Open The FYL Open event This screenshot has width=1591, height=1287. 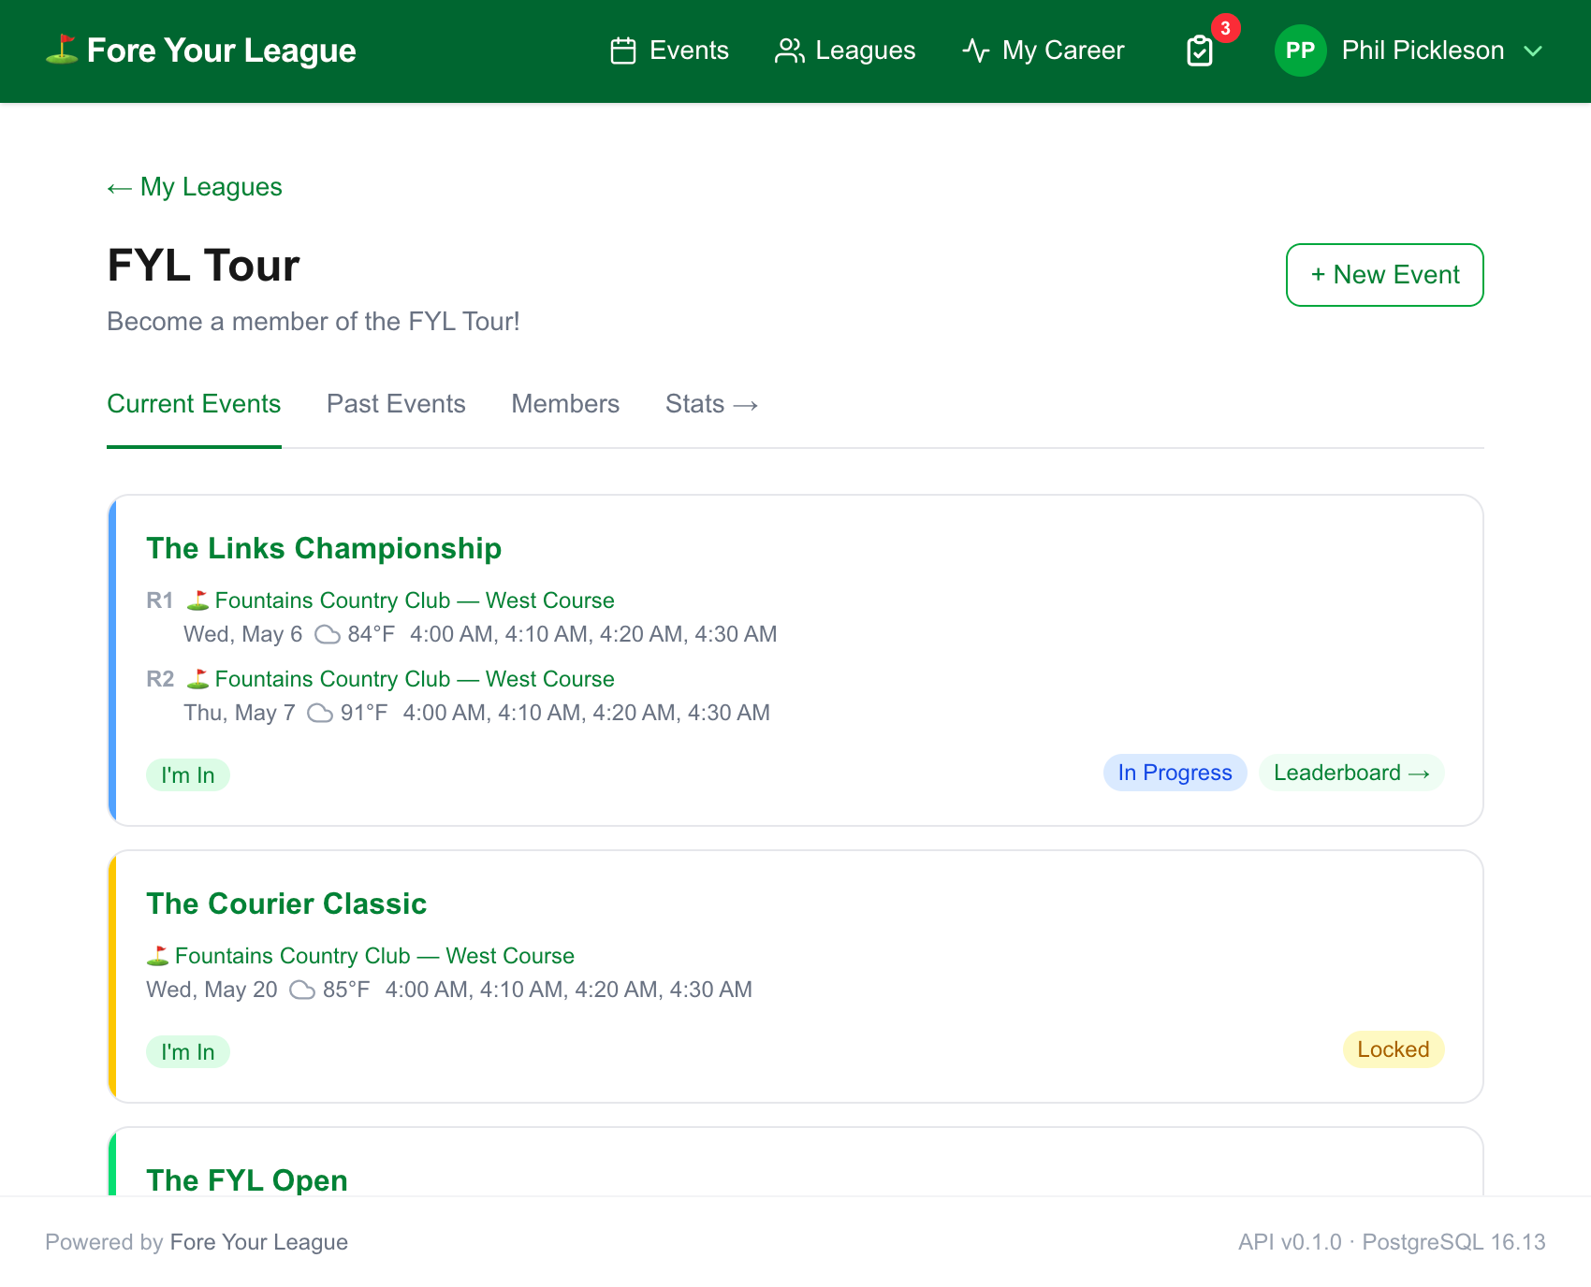(x=247, y=1180)
